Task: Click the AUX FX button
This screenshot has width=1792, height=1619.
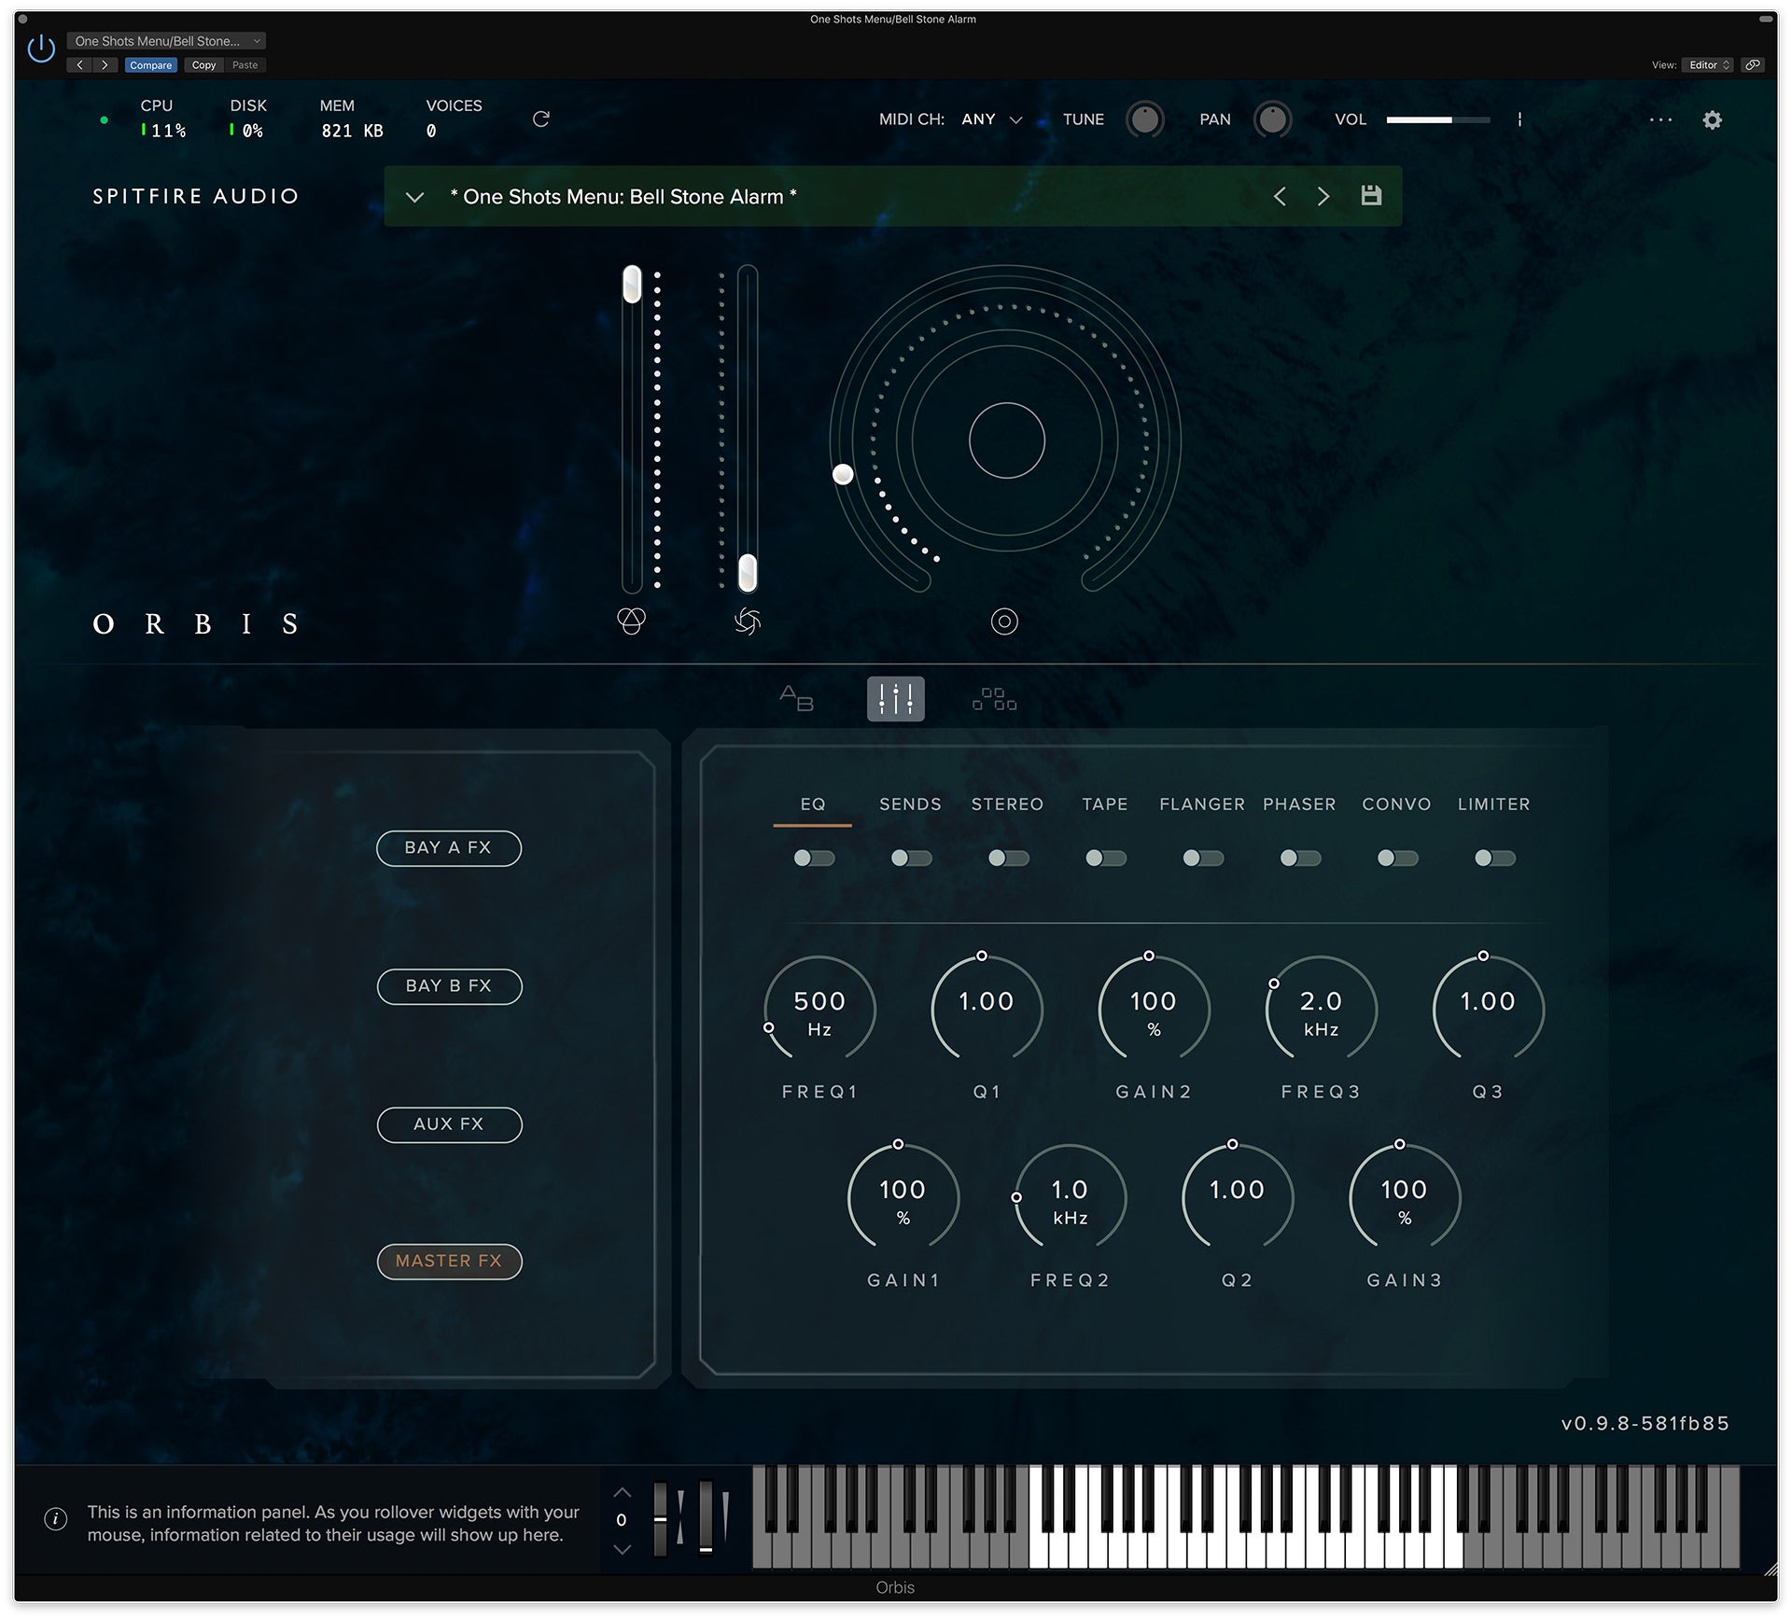Action: click(x=448, y=1124)
